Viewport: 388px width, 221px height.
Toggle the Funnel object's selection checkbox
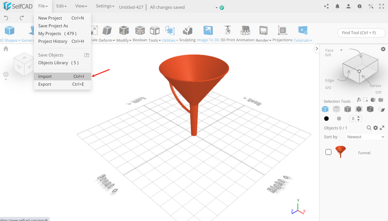click(329, 153)
